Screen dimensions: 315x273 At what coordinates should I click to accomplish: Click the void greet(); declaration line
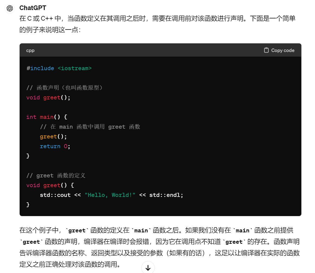(x=48, y=97)
